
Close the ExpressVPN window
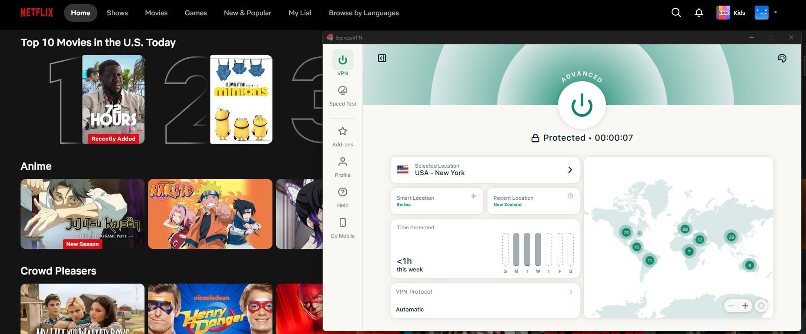pyautogui.click(x=791, y=37)
